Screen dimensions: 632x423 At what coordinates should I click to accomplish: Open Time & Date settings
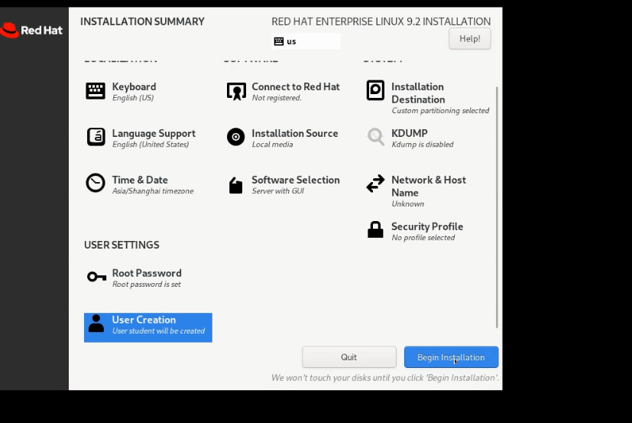[140, 180]
